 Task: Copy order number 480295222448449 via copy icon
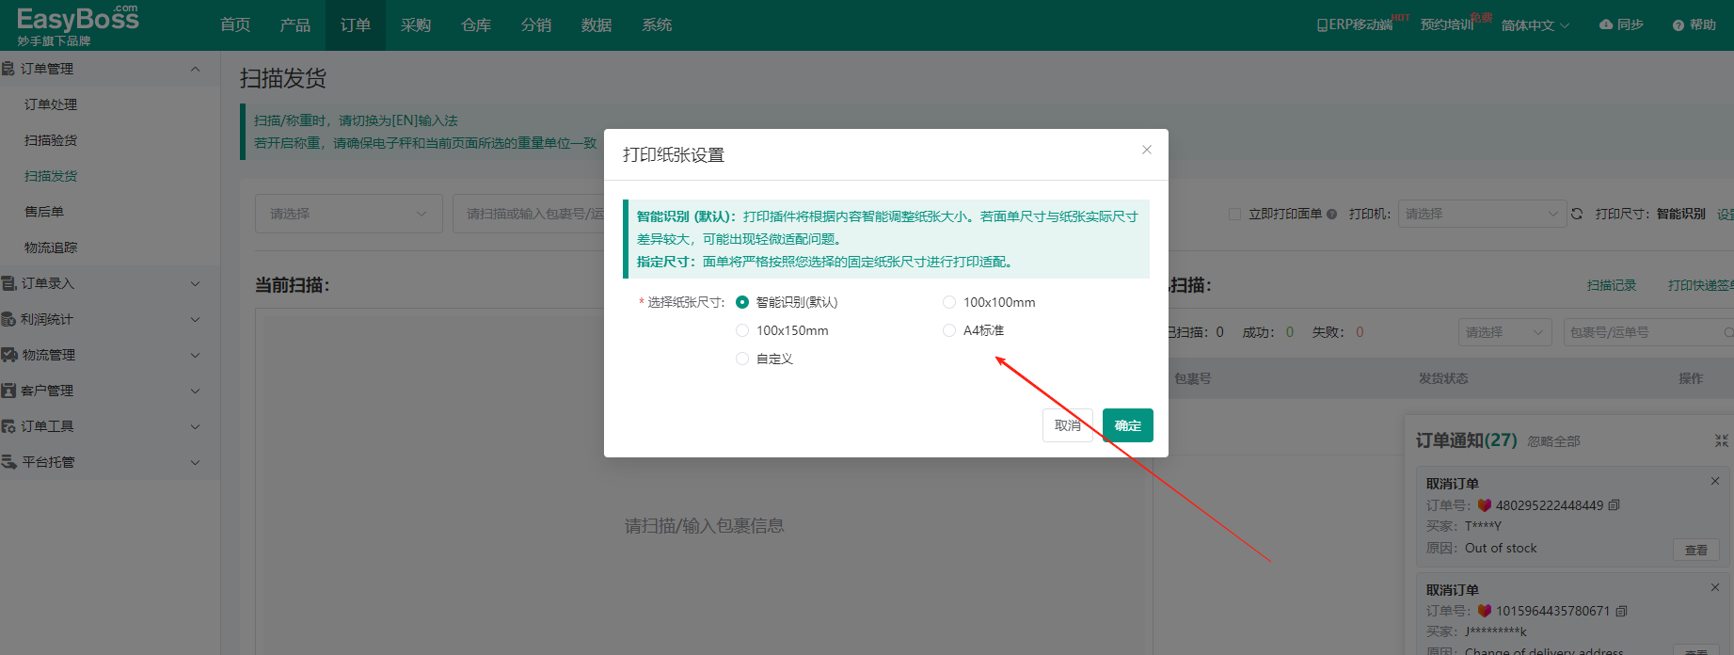click(1615, 505)
